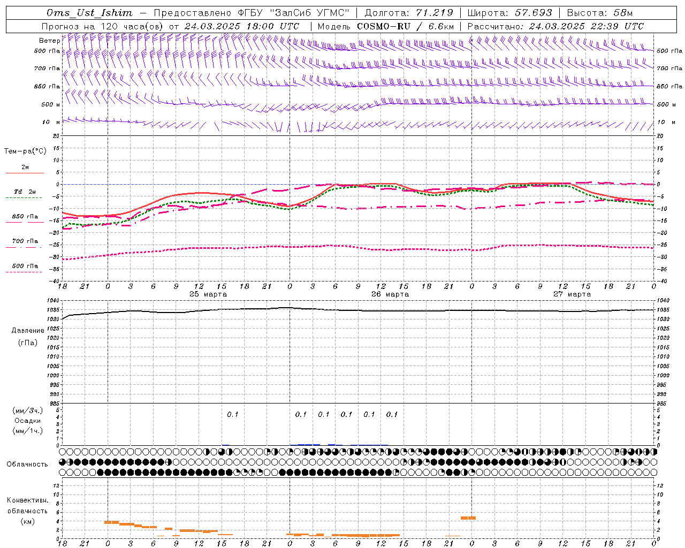
Task: Click the "26 марта" date label
Action: coord(390,294)
